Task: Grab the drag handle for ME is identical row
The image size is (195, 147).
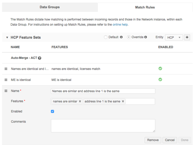Action: [x=6, y=80]
